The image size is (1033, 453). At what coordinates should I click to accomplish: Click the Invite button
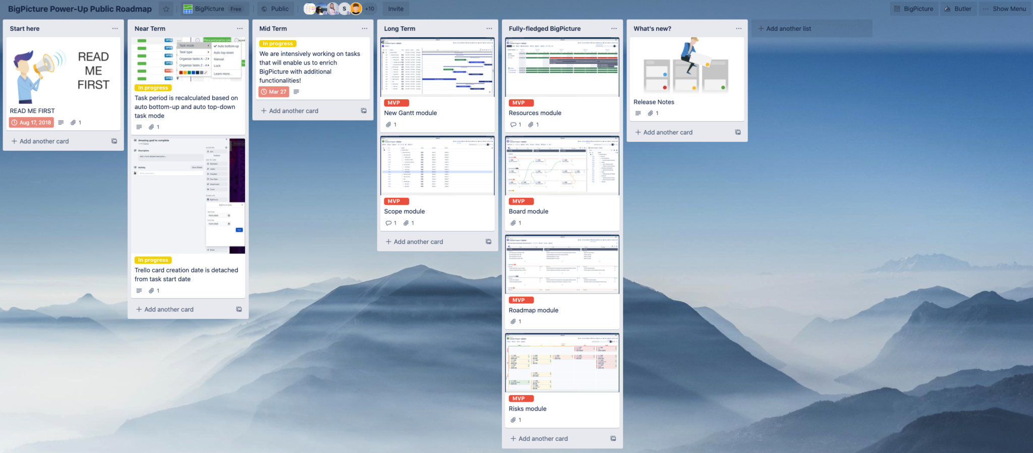coord(396,9)
